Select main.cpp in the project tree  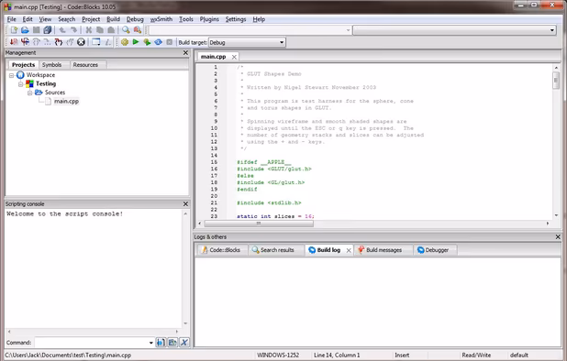click(x=66, y=101)
